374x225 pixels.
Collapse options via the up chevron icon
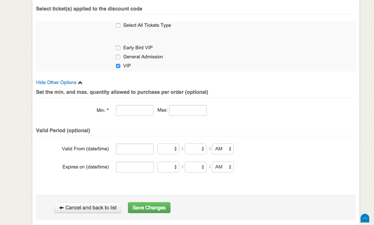pyautogui.click(x=80, y=83)
